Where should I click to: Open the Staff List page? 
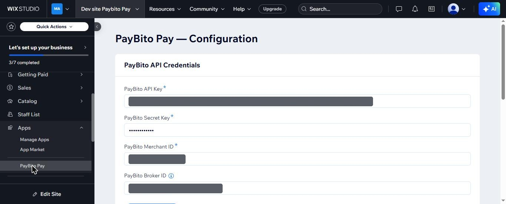(x=46, y=114)
